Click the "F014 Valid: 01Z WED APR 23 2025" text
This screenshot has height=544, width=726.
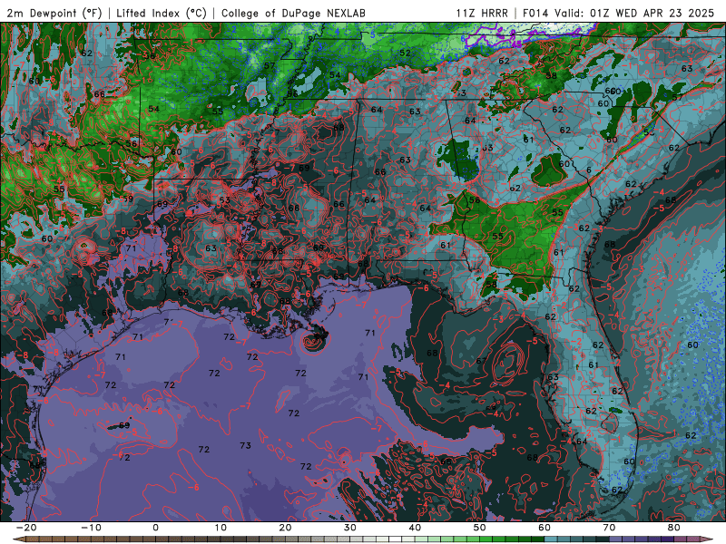(618, 13)
